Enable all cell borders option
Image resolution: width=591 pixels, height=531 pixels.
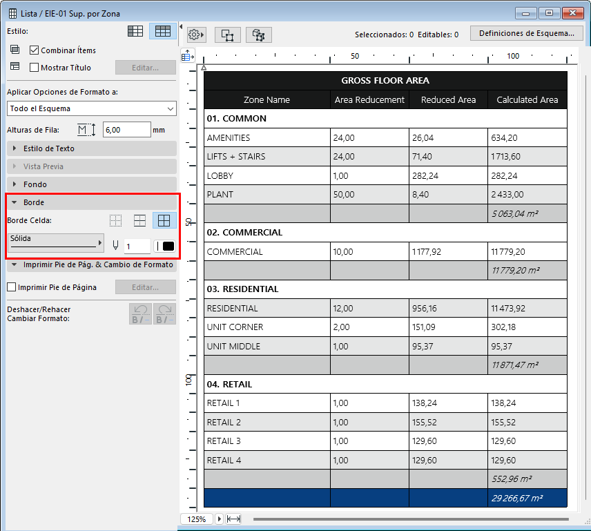(x=164, y=220)
